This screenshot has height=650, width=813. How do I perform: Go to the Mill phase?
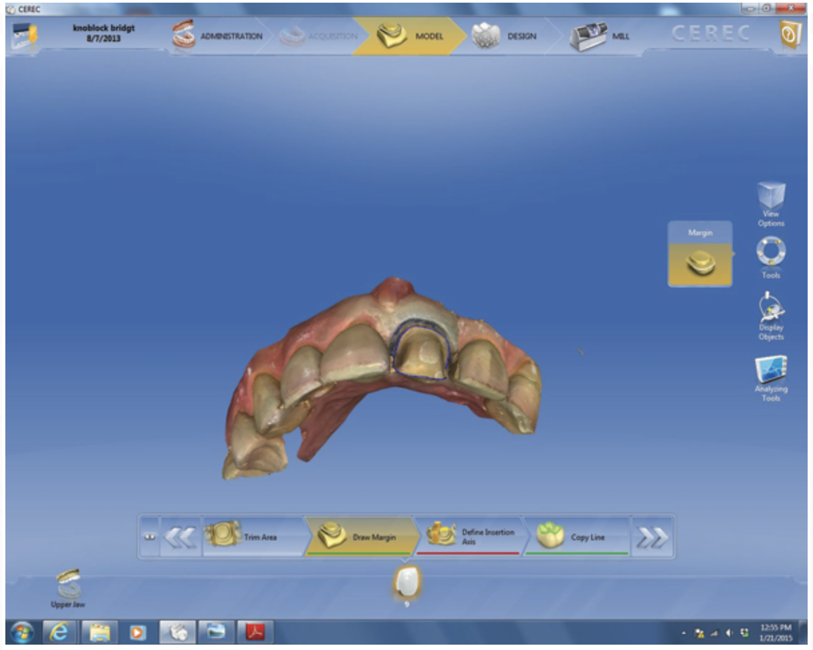600,36
